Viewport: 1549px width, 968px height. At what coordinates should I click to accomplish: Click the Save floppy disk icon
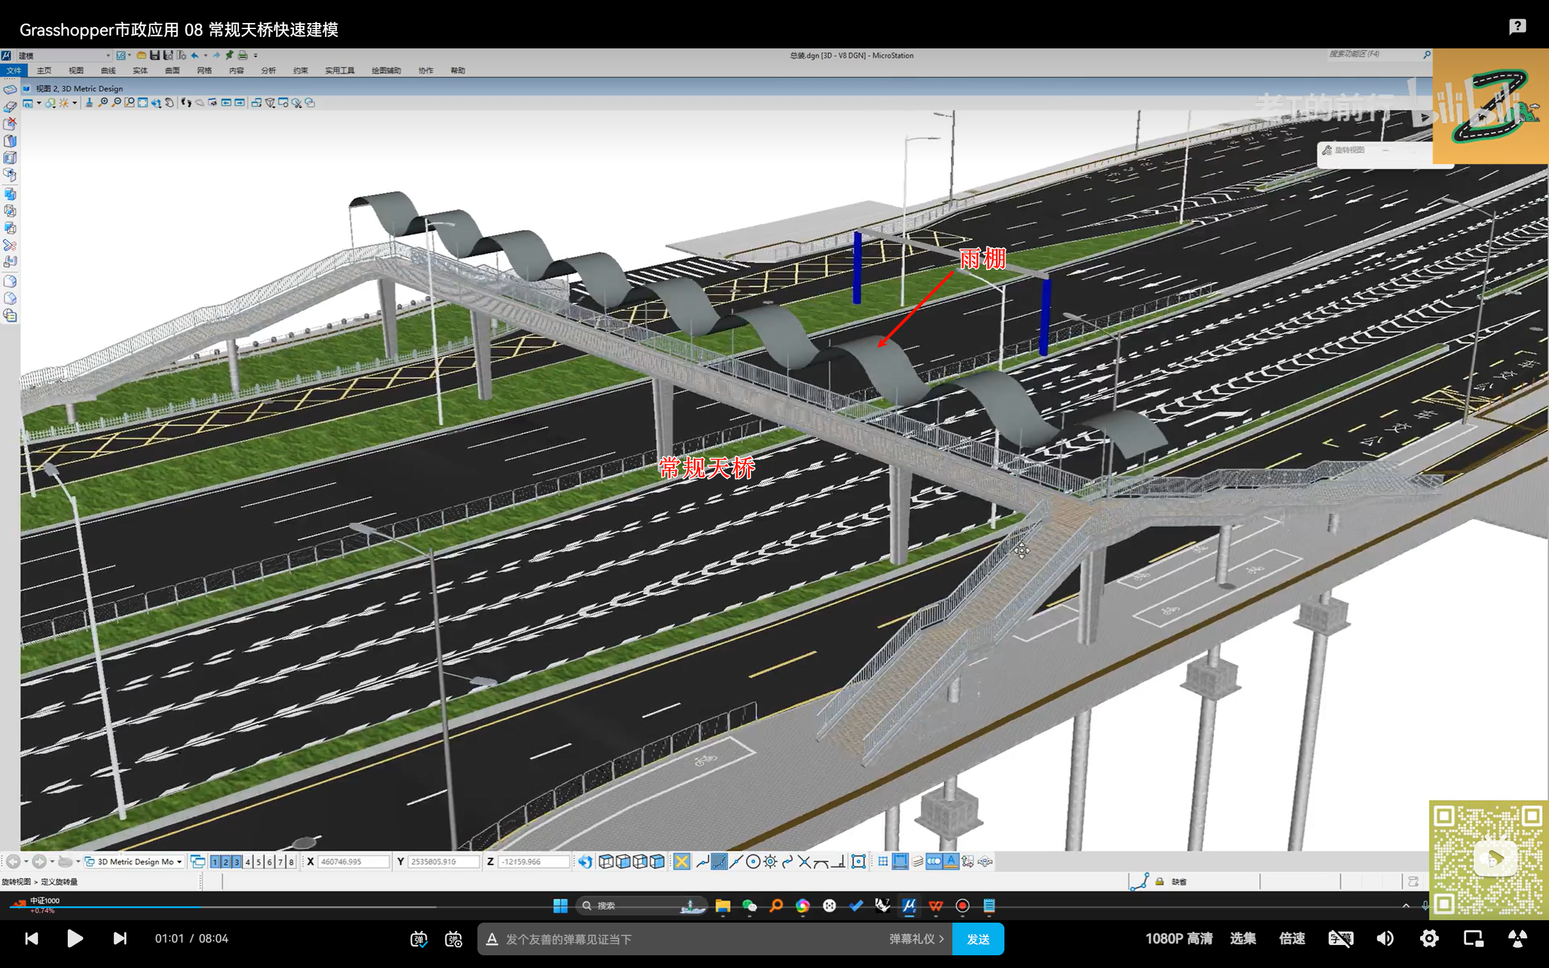(x=155, y=56)
